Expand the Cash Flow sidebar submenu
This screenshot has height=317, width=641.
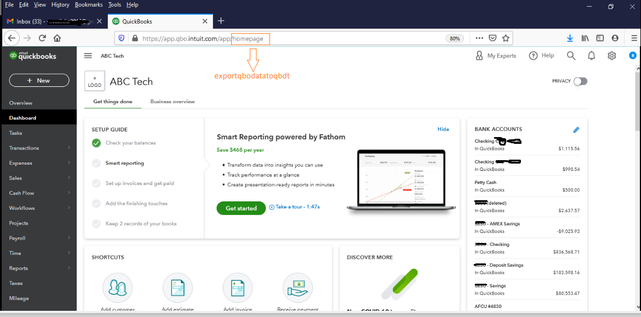point(69,193)
